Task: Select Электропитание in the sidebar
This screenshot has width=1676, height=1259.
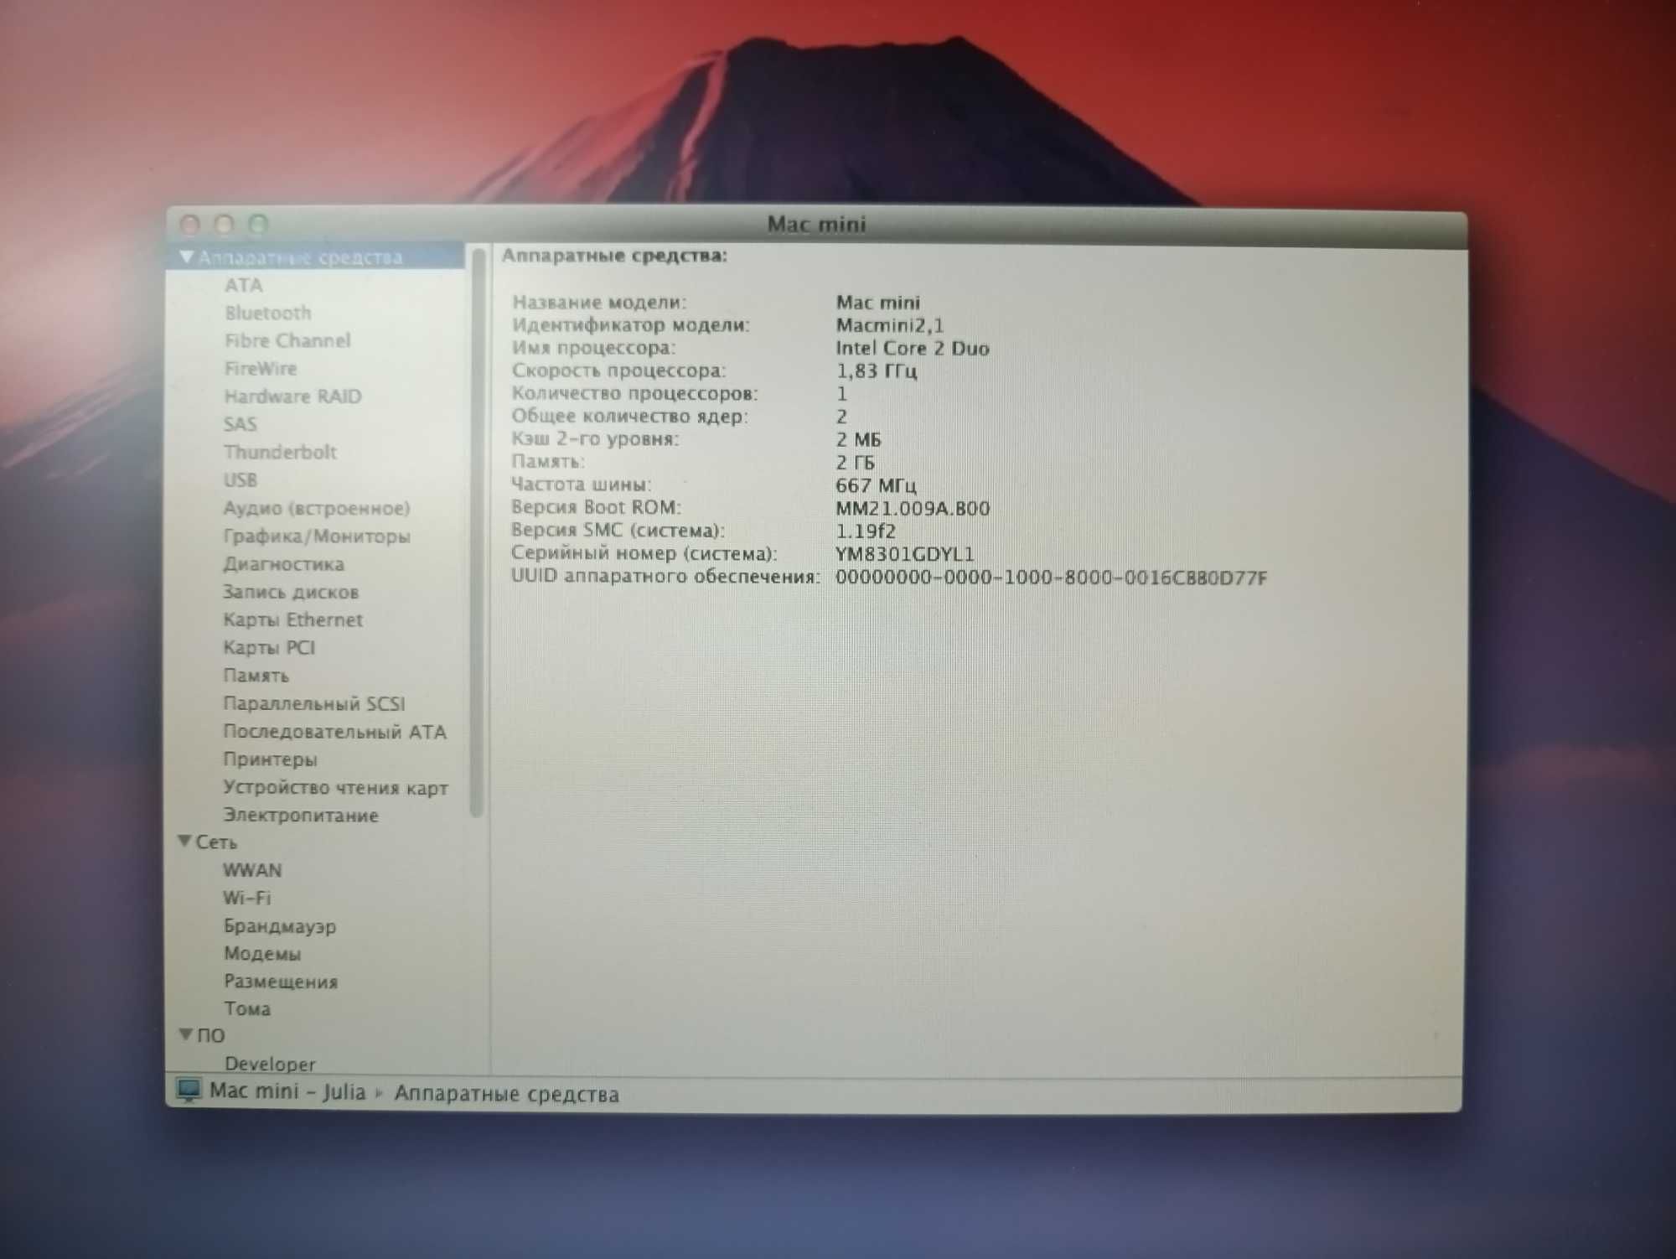Action: pos(300,815)
